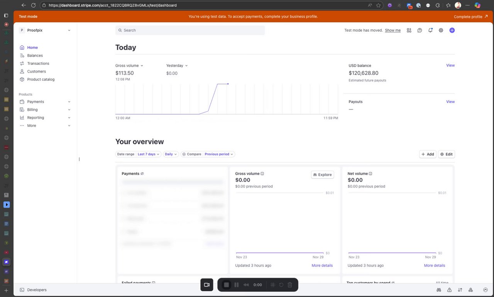Click the help question mark icon

[420, 30]
